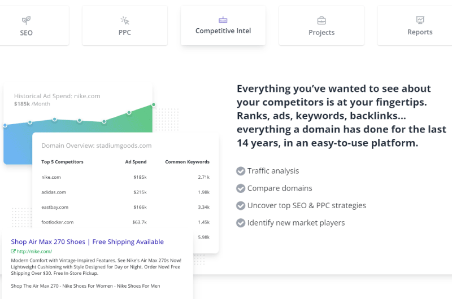Select the last point on ad spend chart

[x=154, y=104]
